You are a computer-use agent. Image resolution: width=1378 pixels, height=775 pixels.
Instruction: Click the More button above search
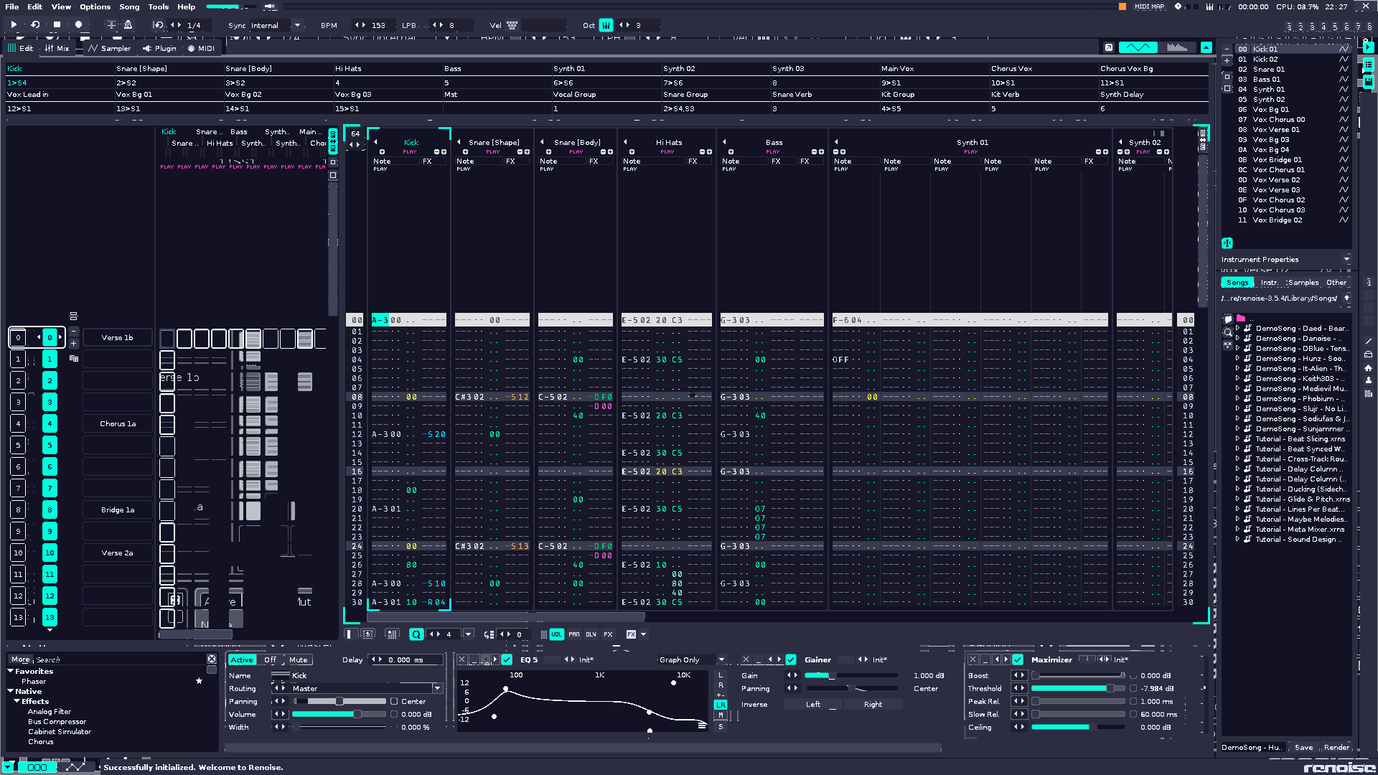coord(21,659)
